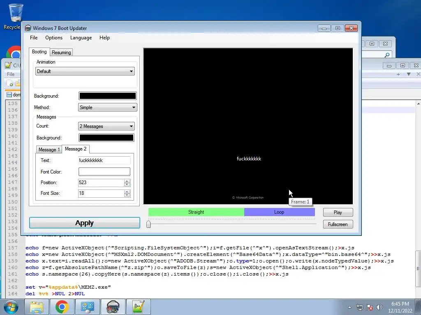Open the Windows Start orb

(x=11, y=307)
